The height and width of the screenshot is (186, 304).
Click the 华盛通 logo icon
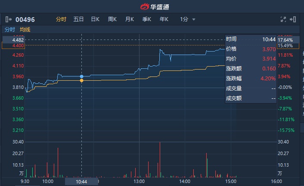tap(143, 6)
